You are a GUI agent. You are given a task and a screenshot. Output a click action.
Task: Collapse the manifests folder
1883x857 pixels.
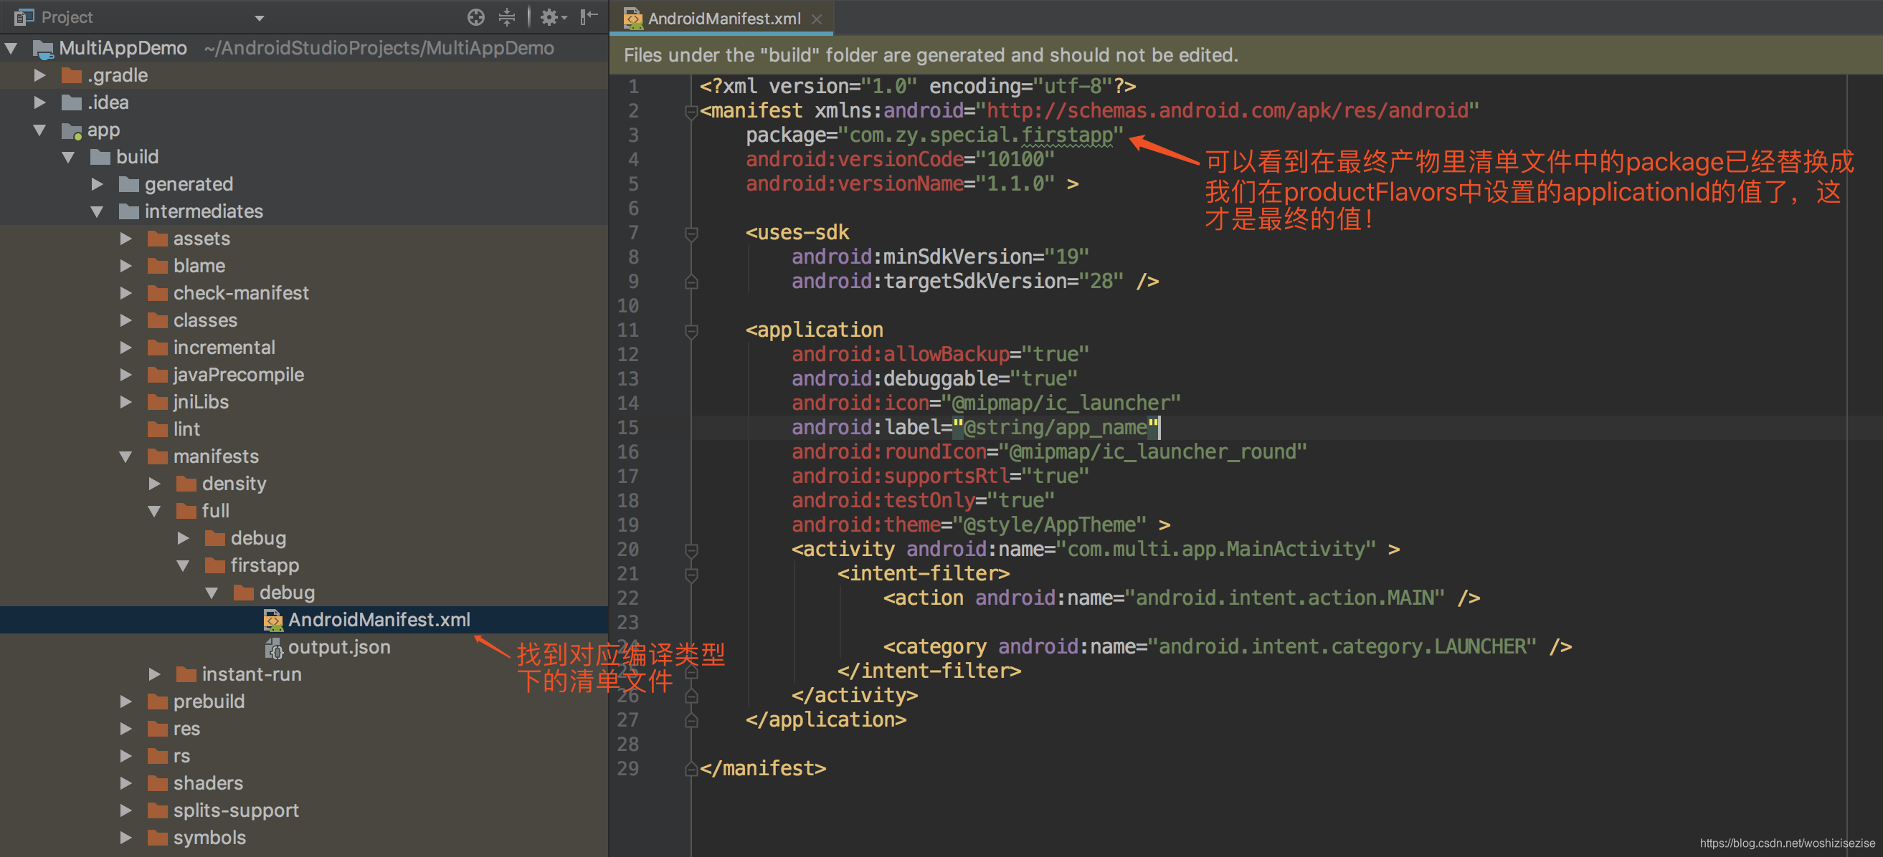[x=125, y=457]
